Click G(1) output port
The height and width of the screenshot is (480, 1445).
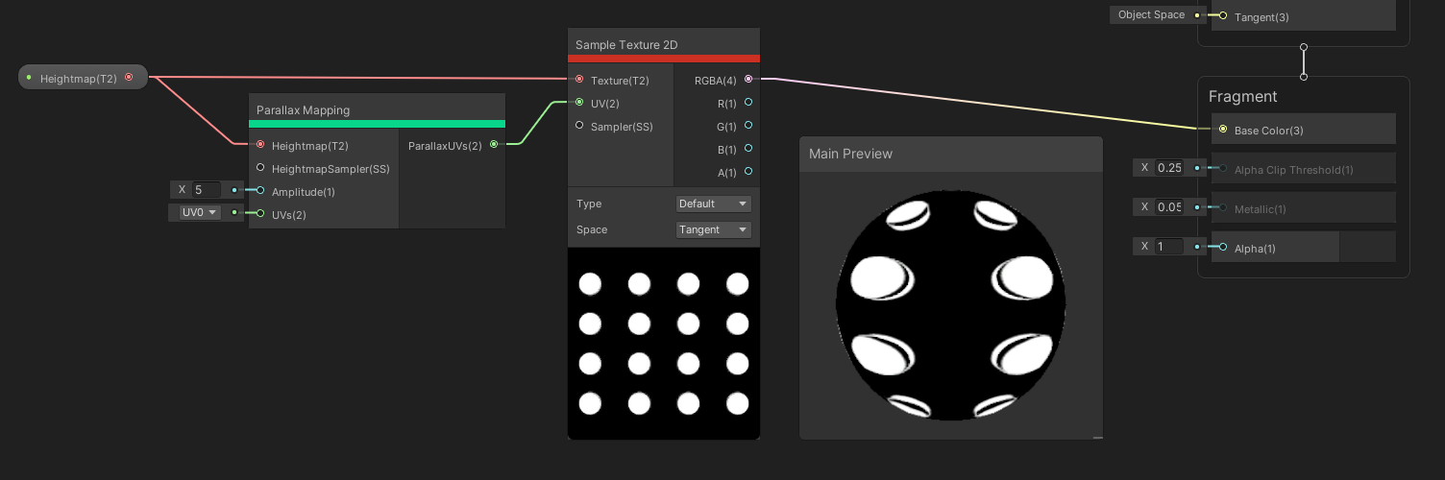pyautogui.click(x=748, y=126)
